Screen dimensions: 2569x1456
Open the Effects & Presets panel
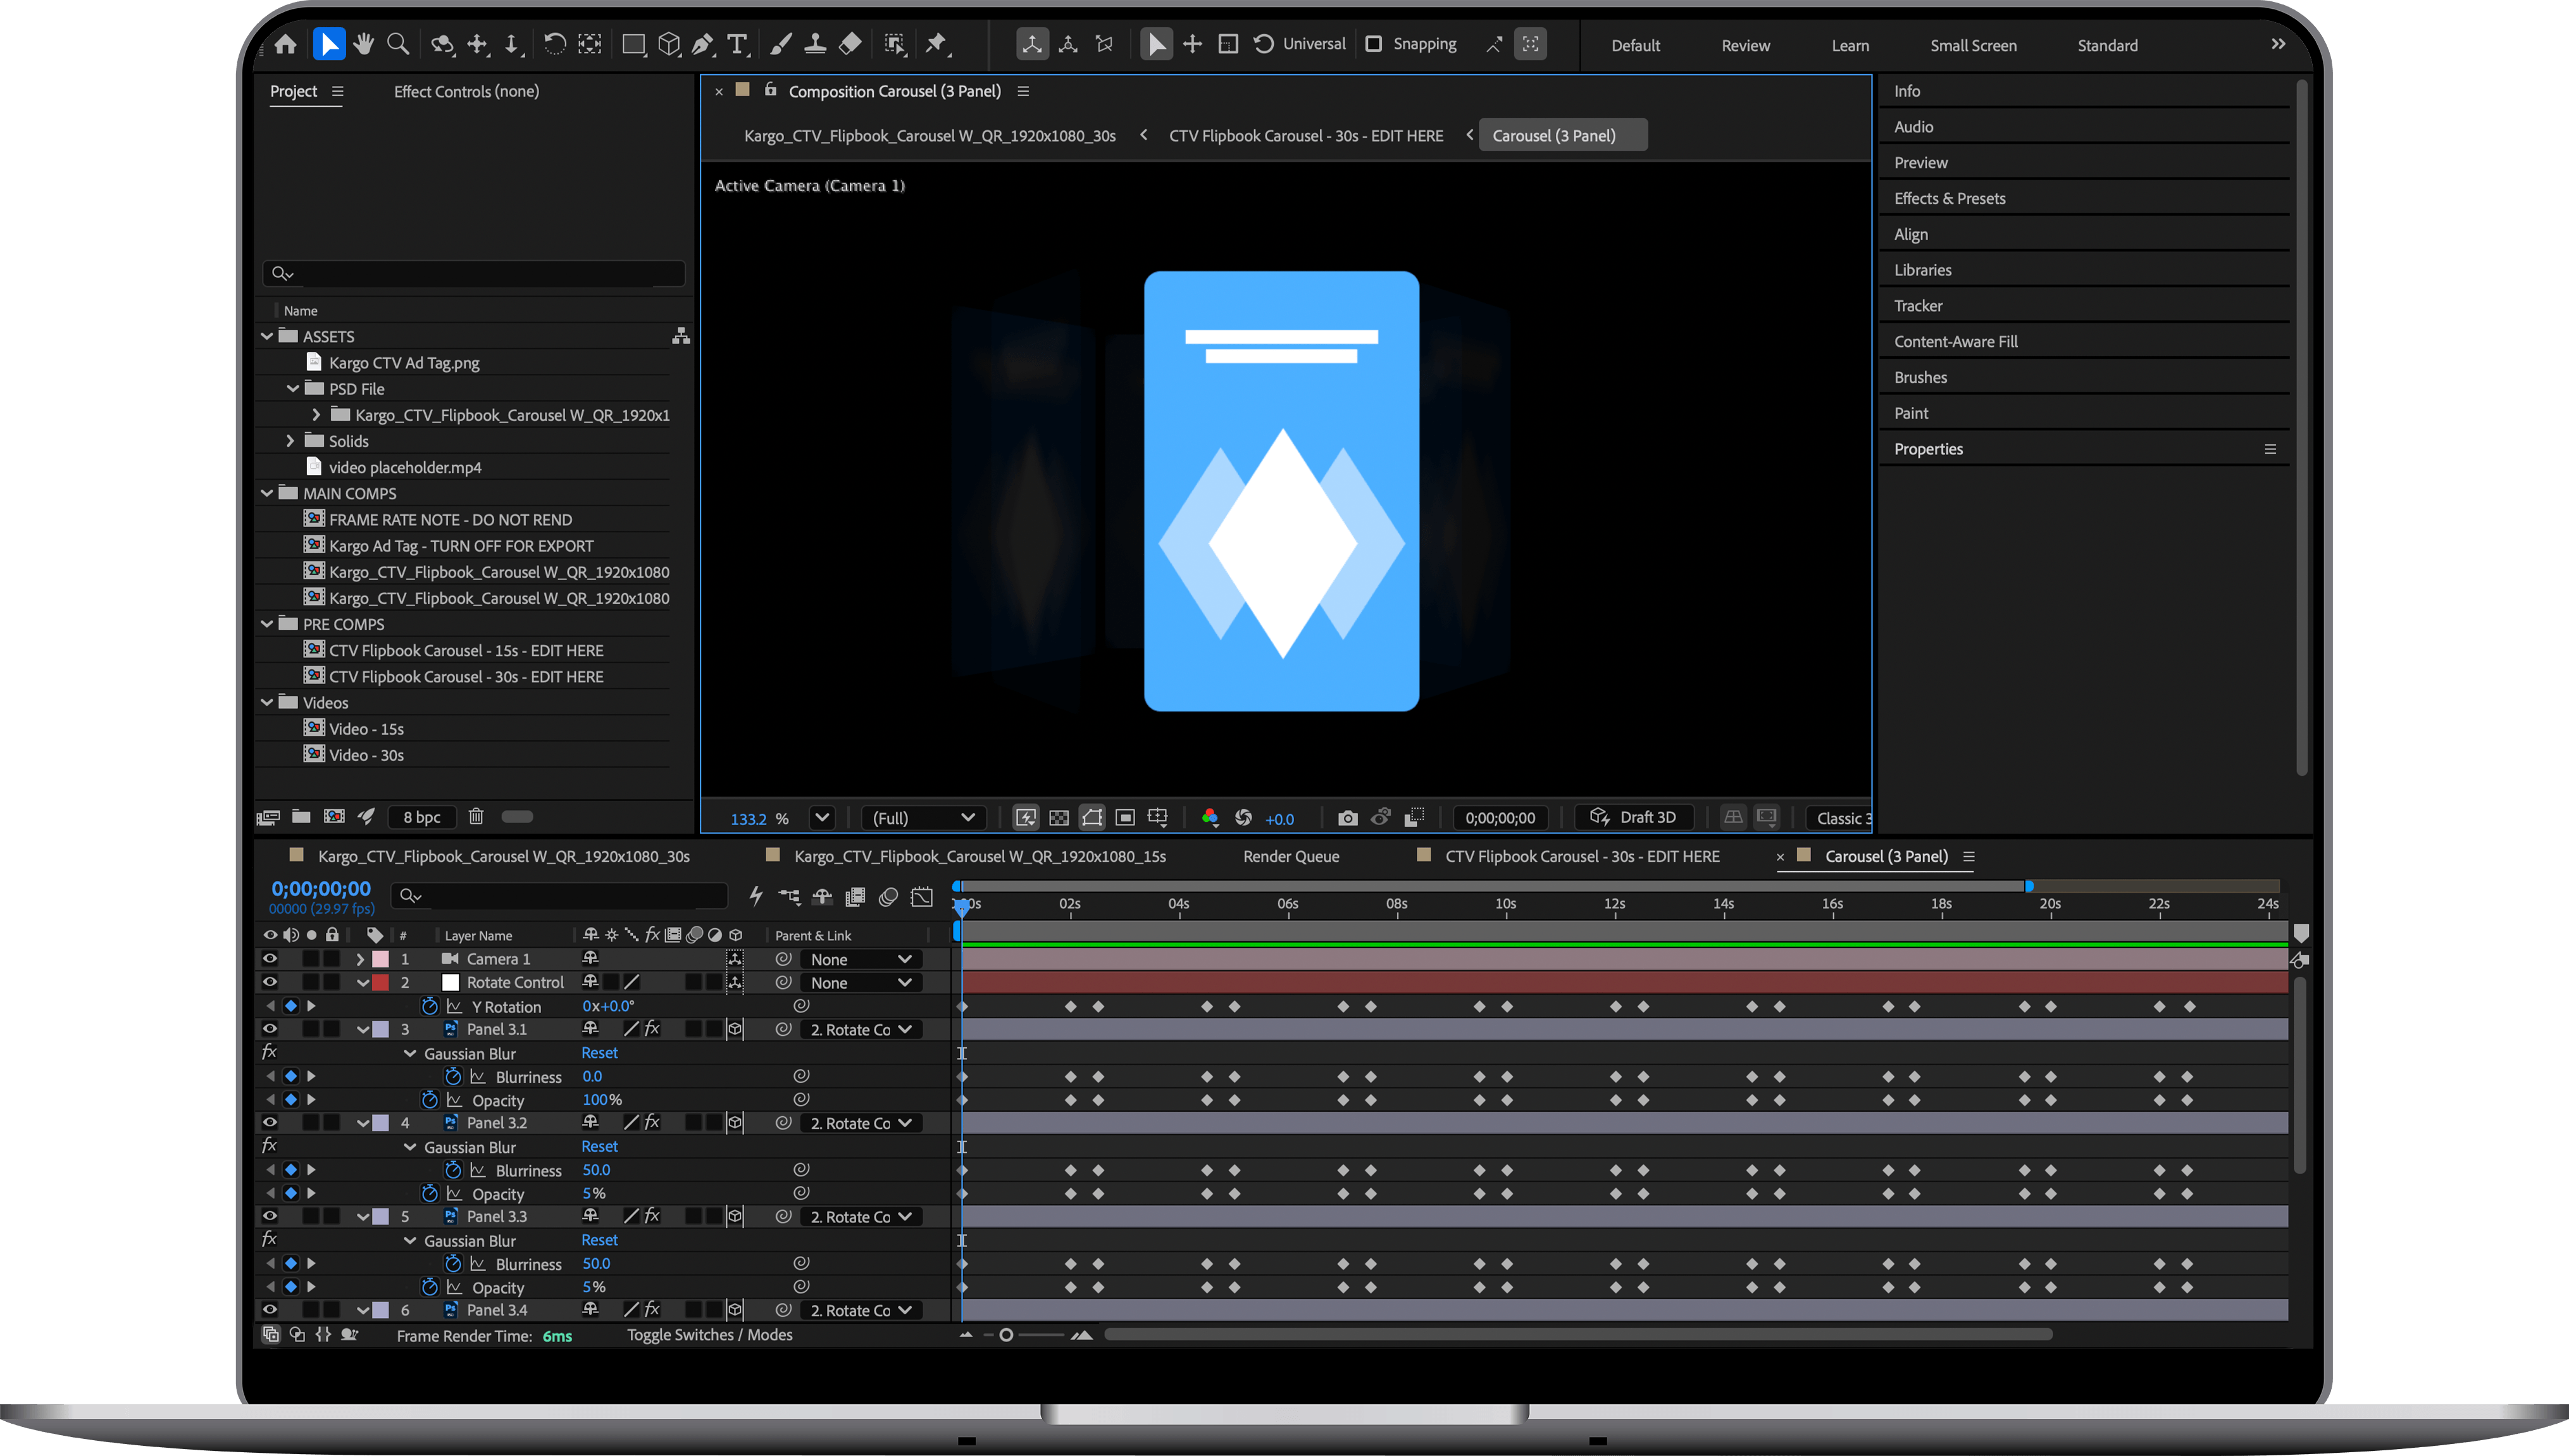point(1949,198)
